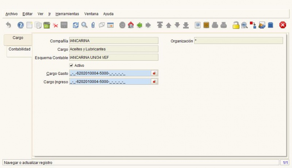Click the red exit window icon
The height and width of the screenshot is (168, 292).
[x=283, y=25]
